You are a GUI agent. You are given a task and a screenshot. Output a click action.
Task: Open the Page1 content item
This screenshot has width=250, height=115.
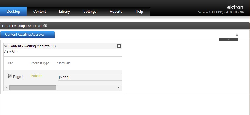click(x=18, y=77)
